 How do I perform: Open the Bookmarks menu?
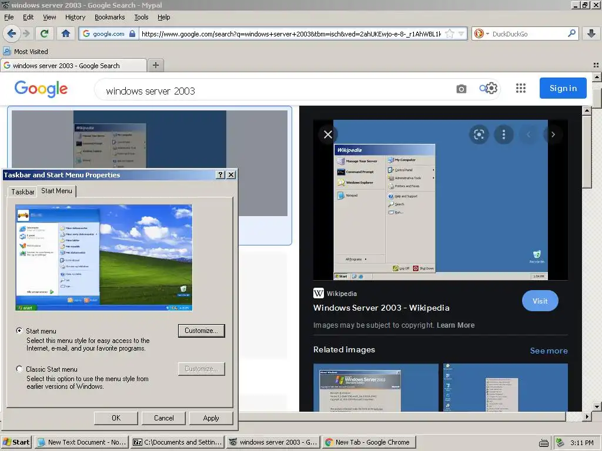[109, 17]
